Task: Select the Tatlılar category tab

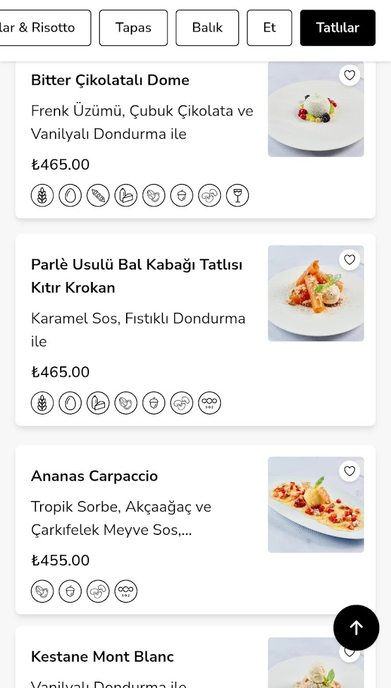Action: point(338,28)
